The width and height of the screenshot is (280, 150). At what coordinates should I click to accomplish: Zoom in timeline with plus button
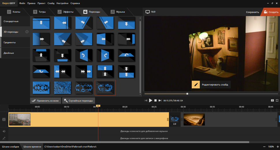coord(278,147)
